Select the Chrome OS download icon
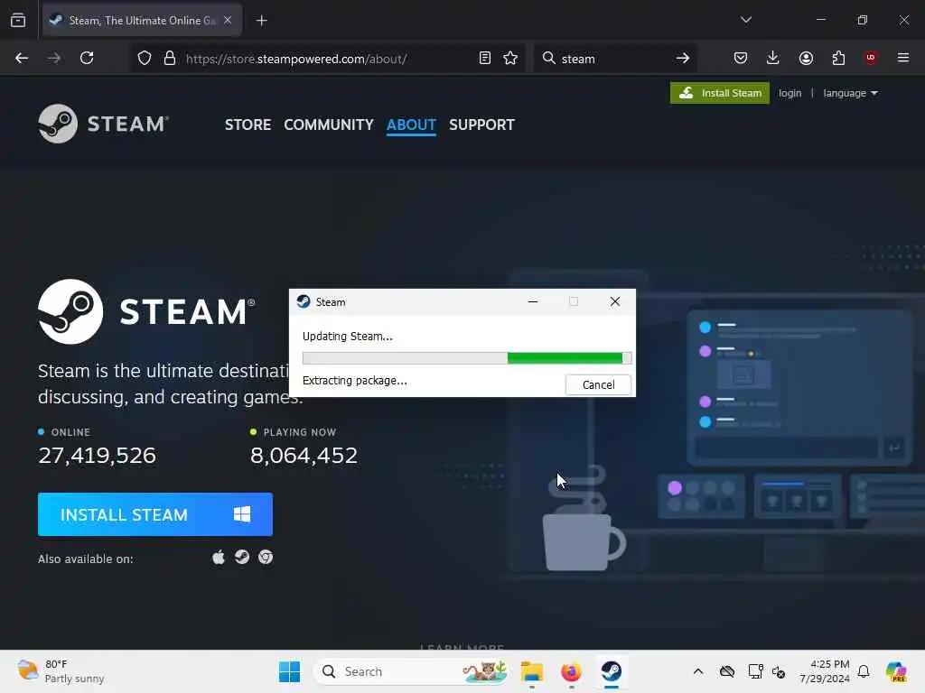The width and height of the screenshot is (925, 693). (x=266, y=558)
